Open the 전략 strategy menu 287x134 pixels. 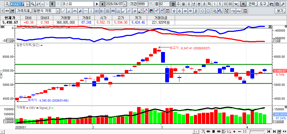tap(252, 4)
